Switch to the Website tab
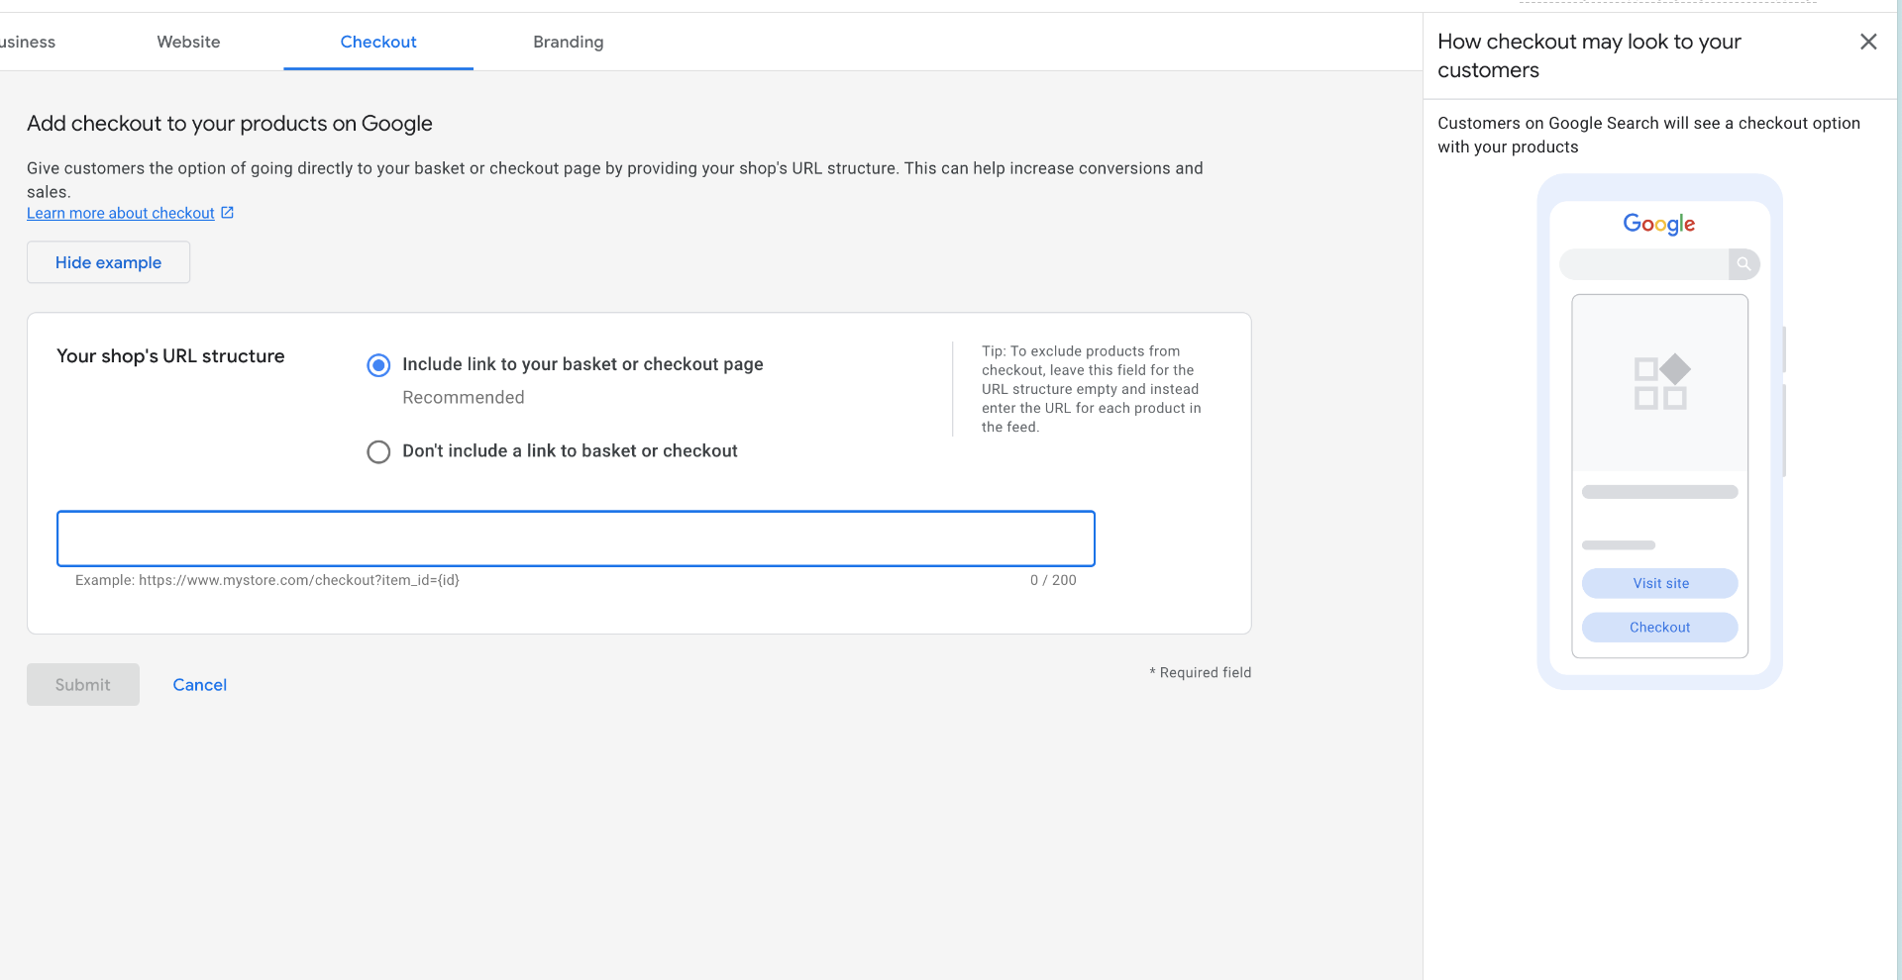The height and width of the screenshot is (980, 1902). (188, 42)
